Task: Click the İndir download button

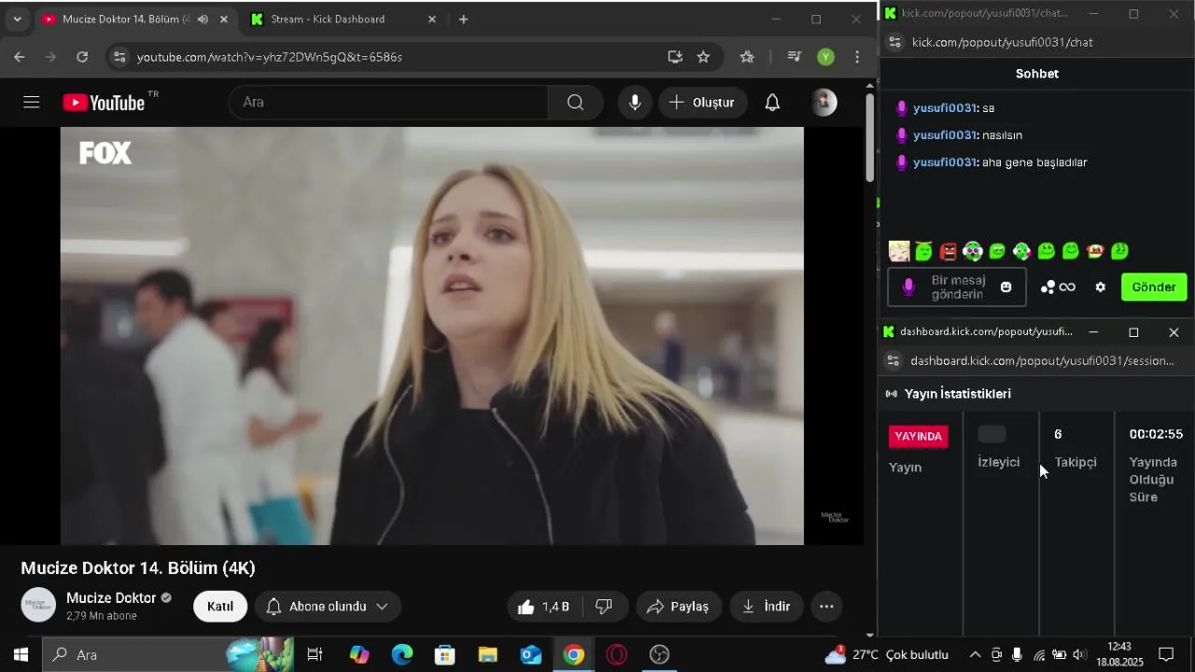Action: click(x=766, y=607)
